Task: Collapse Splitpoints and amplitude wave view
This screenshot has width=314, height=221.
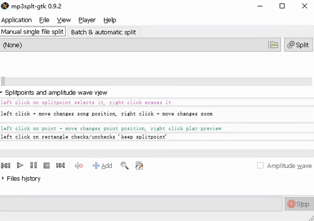Action: (x=54, y=93)
